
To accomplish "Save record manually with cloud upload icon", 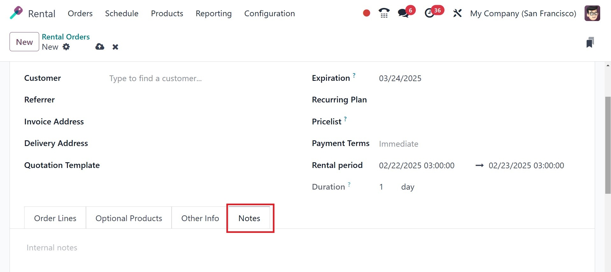I will tap(100, 47).
